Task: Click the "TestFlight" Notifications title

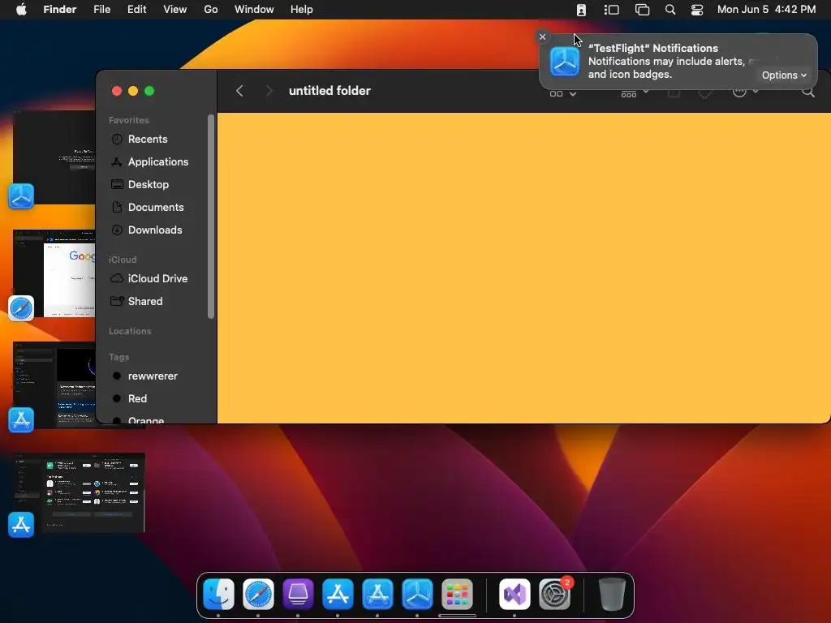Action: click(653, 48)
